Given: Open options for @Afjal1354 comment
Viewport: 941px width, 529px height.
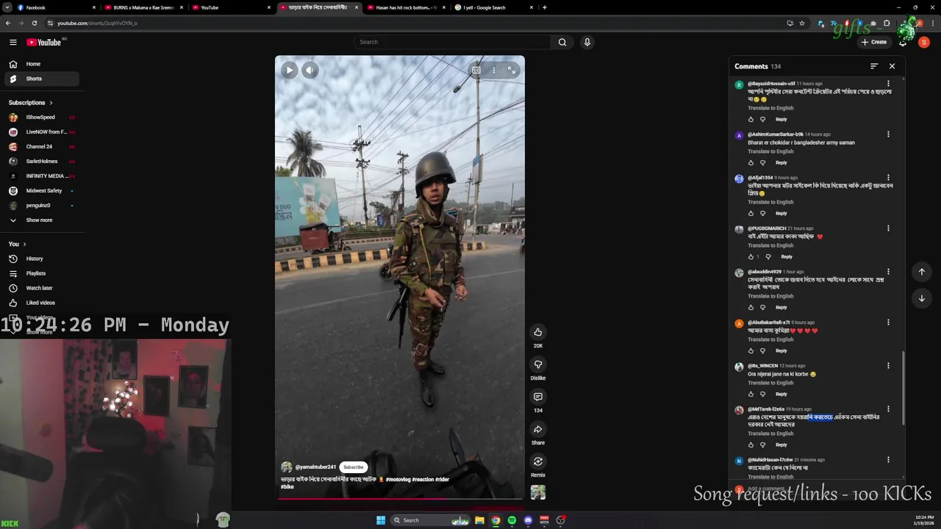Looking at the screenshot, I should click(x=888, y=178).
